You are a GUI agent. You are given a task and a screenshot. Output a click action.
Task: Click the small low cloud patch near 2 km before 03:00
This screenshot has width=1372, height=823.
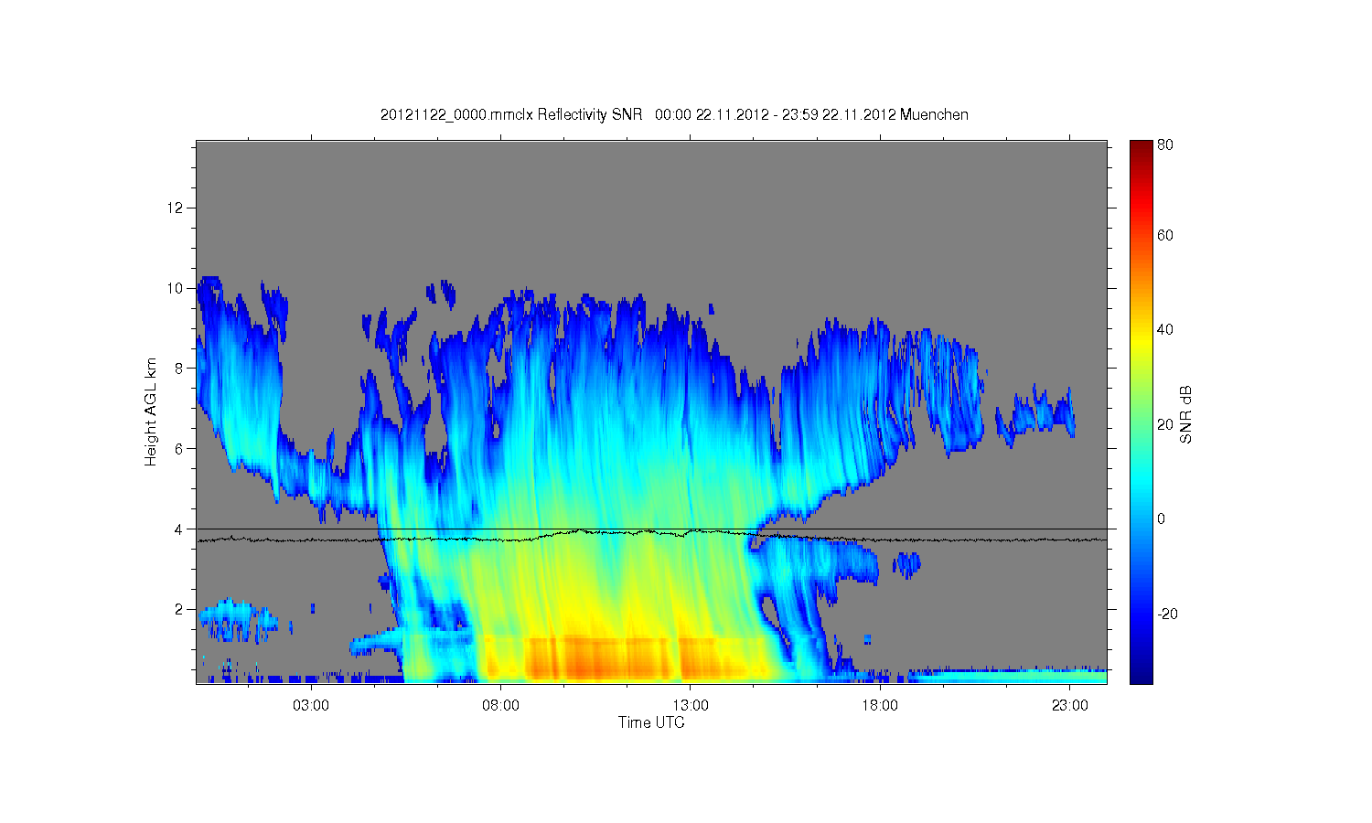pyautogui.click(x=236, y=620)
